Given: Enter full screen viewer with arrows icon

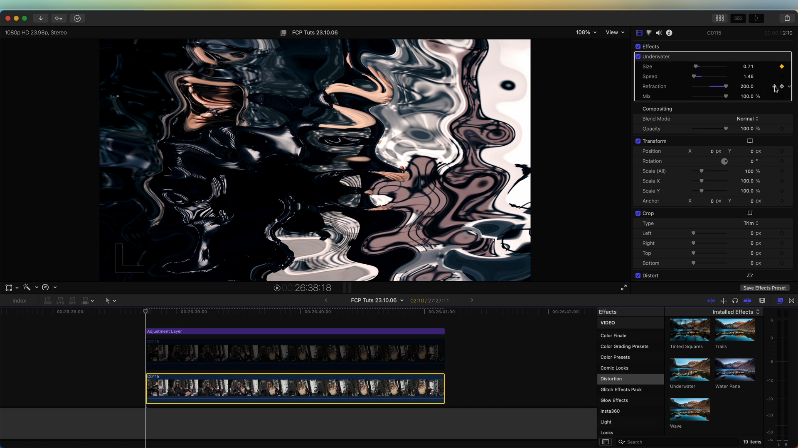Looking at the screenshot, I should point(624,287).
